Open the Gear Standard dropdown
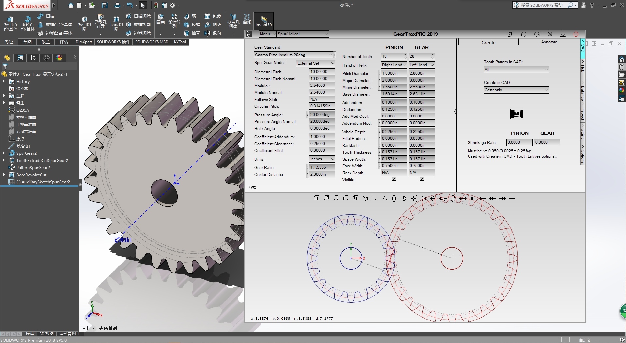 click(x=293, y=55)
